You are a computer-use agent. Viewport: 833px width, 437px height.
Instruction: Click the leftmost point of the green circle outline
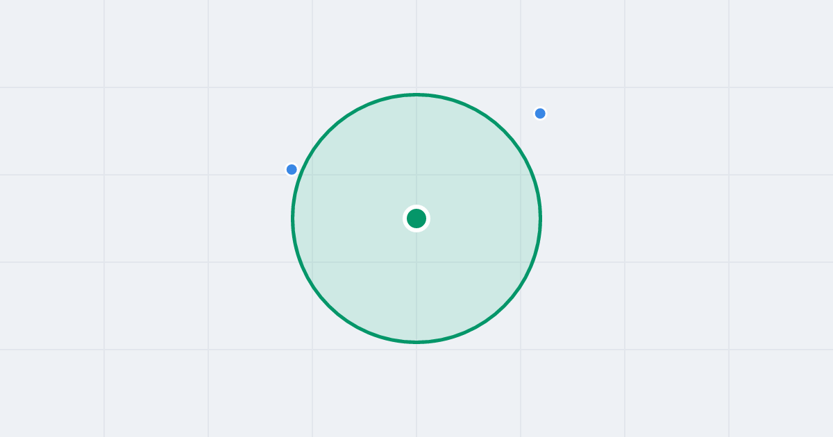point(292,218)
